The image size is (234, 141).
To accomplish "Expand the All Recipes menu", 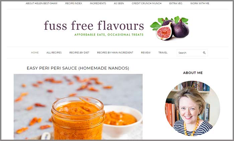I will pyautogui.click(x=54, y=53).
